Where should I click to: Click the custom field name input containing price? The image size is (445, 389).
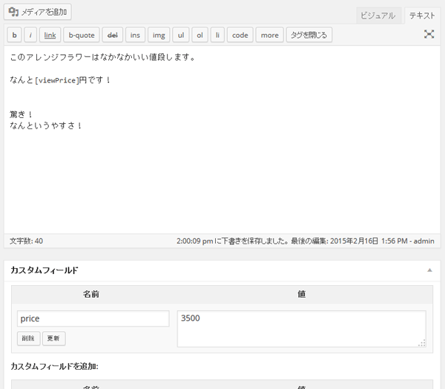pos(93,318)
